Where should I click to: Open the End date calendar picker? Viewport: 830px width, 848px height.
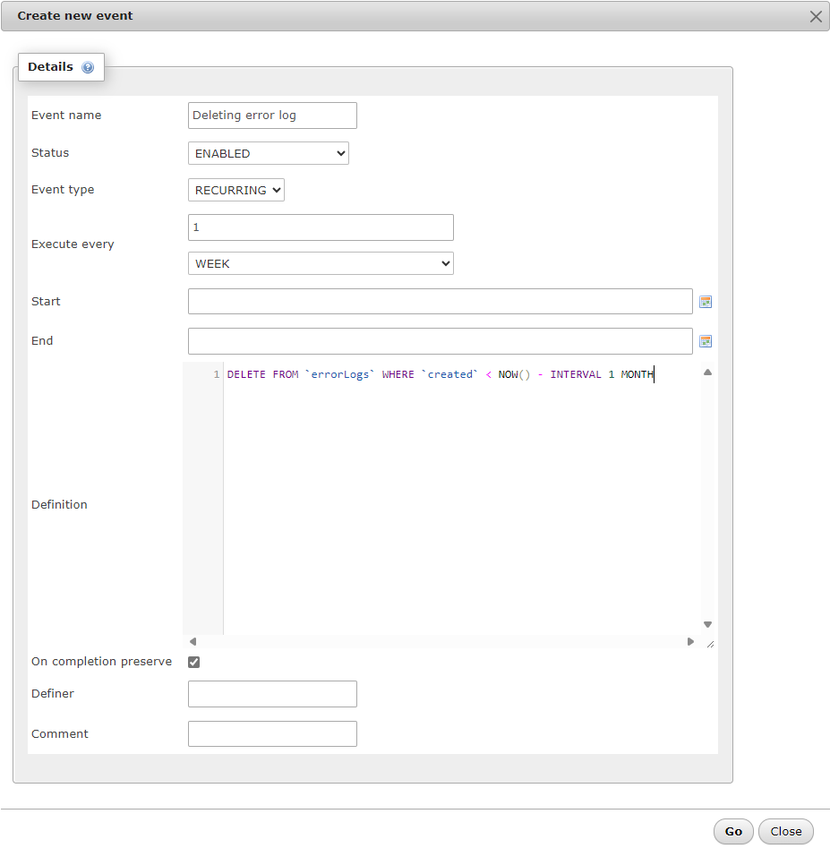click(706, 341)
